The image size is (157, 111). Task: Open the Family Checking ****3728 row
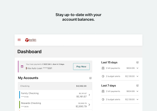coord(55,95)
